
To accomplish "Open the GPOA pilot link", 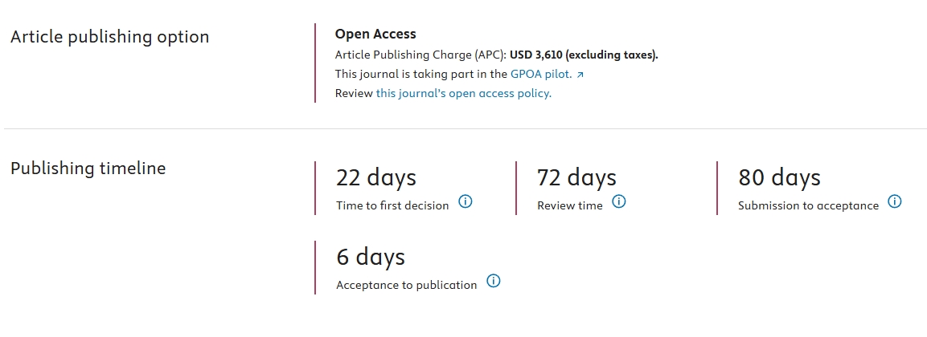I will [541, 74].
